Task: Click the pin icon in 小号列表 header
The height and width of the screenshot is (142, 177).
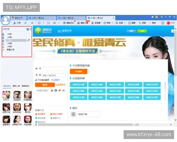Action: click(27, 29)
